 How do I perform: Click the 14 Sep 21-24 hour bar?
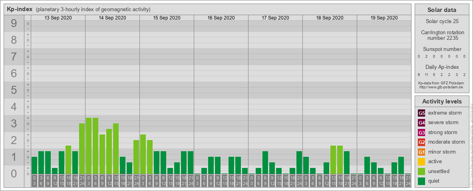[x=136, y=157]
